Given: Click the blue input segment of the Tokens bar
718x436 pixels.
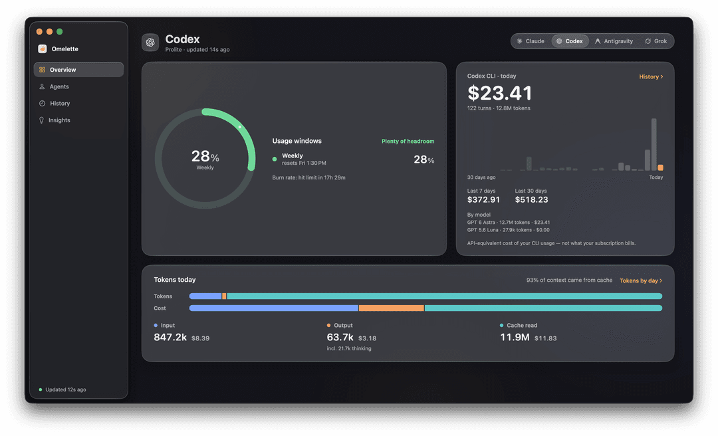Looking at the screenshot, I should tap(205, 296).
